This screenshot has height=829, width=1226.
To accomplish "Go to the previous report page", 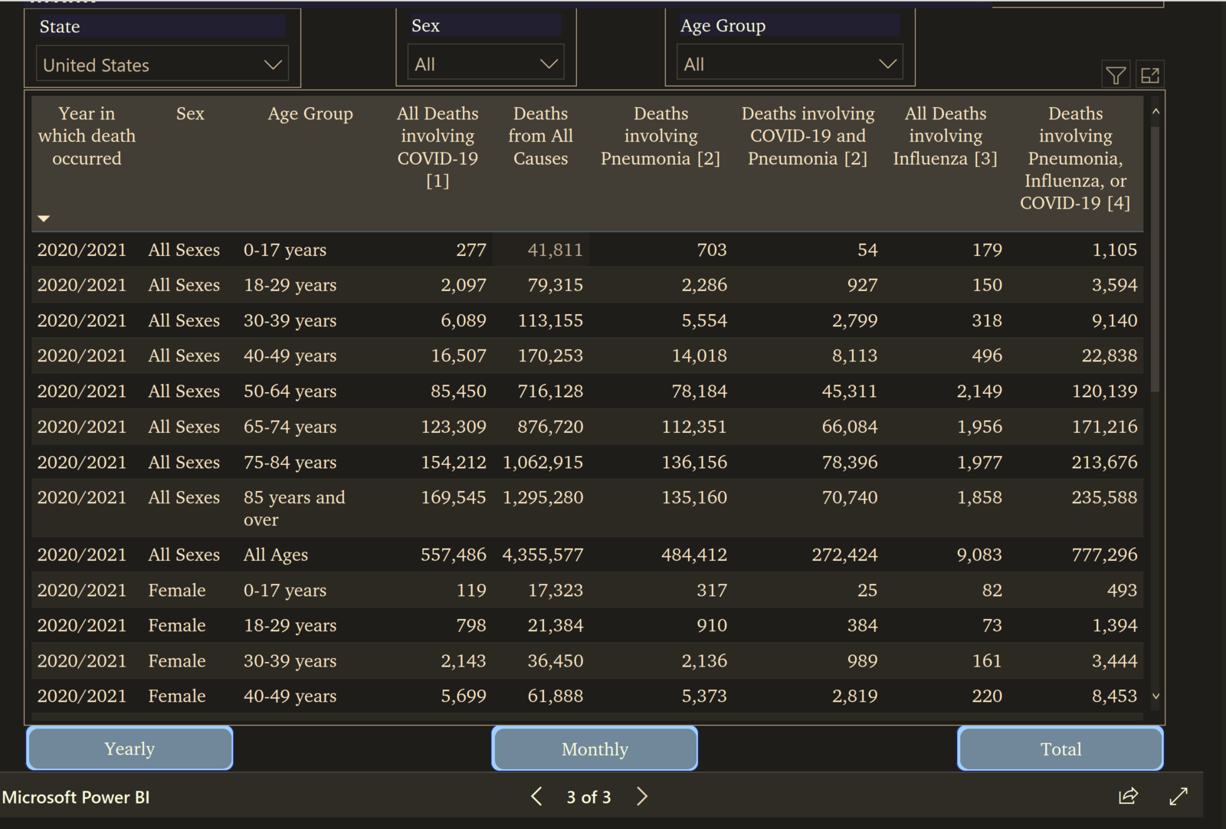I will pos(536,797).
